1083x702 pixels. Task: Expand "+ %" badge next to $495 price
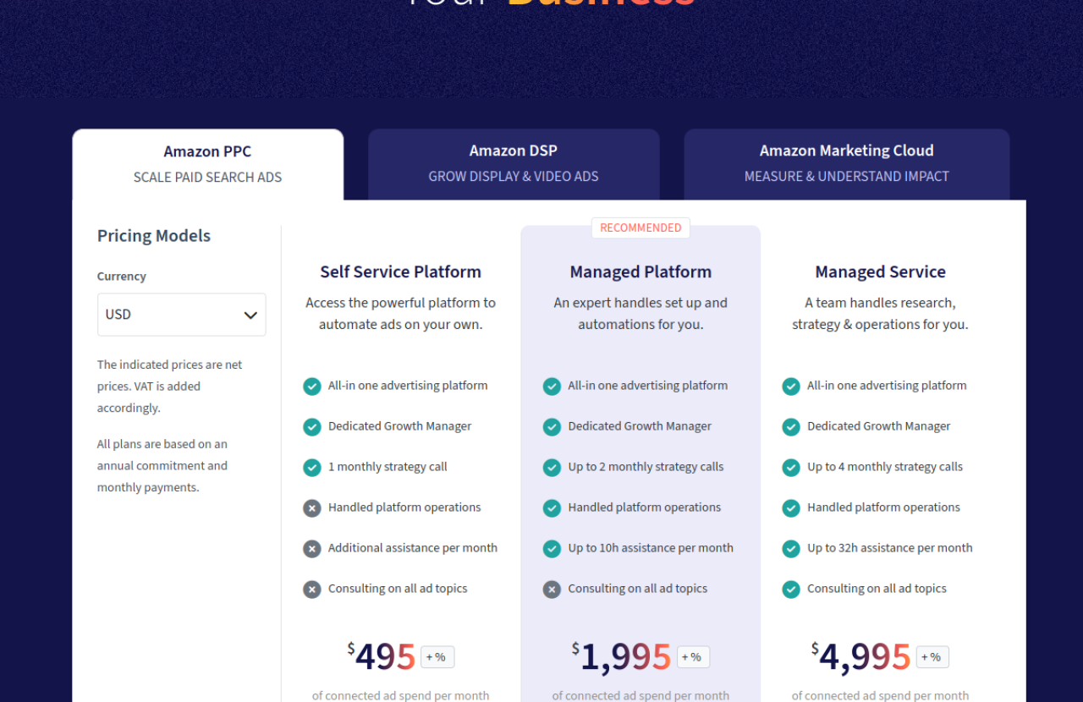tap(437, 657)
